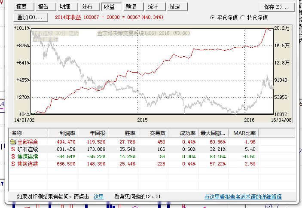302x208 pixels.
Task: Click the S icon of 矿石连续
Action: pos(13,149)
